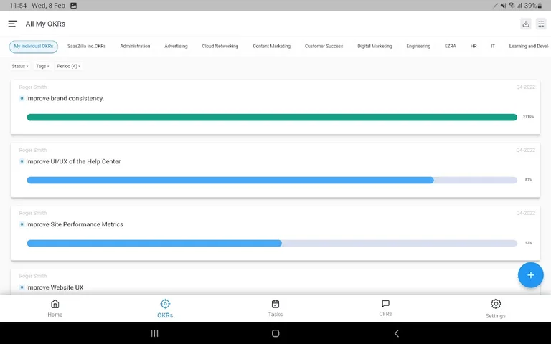Switch to IT tab
The image size is (551, 344).
(x=493, y=47)
